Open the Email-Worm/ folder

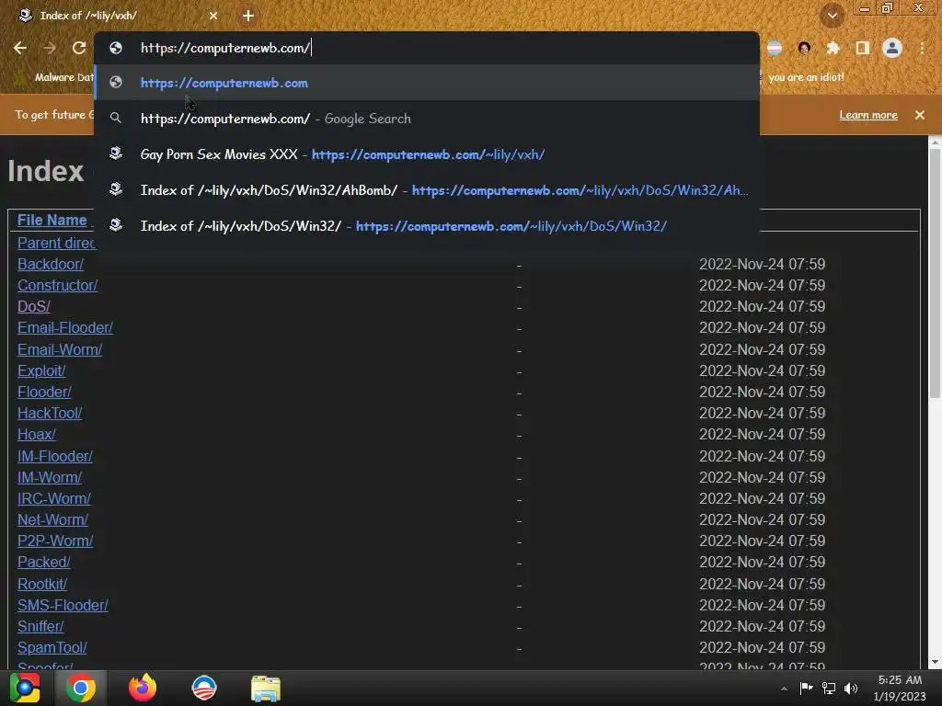(x=60, y=349)
